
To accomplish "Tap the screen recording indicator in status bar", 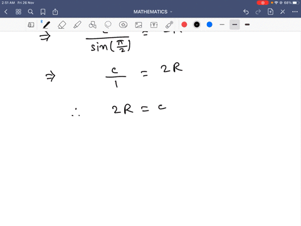I will (x=263, y=3).
